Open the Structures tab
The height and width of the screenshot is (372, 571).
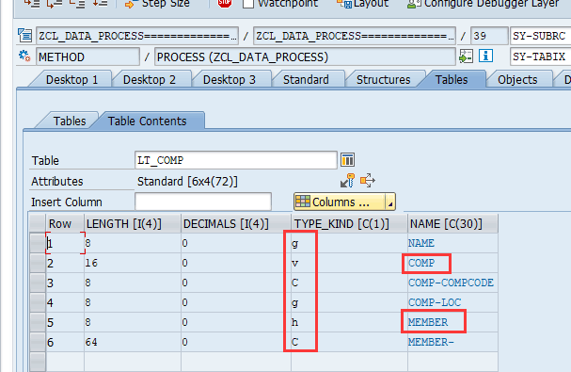(x=383, y=79)
